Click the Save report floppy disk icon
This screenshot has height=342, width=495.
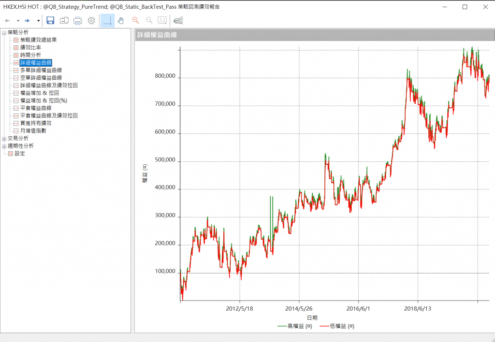click(50, 20)
